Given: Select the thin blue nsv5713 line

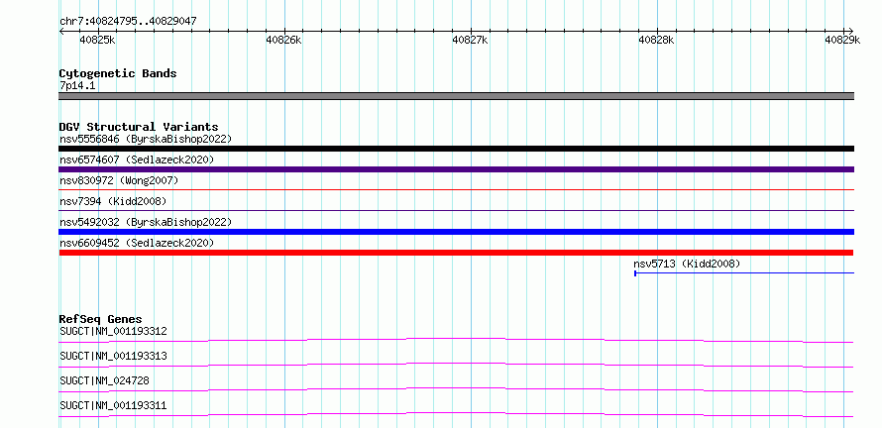Looking at the screenshot, I should [x=744, y=273].
